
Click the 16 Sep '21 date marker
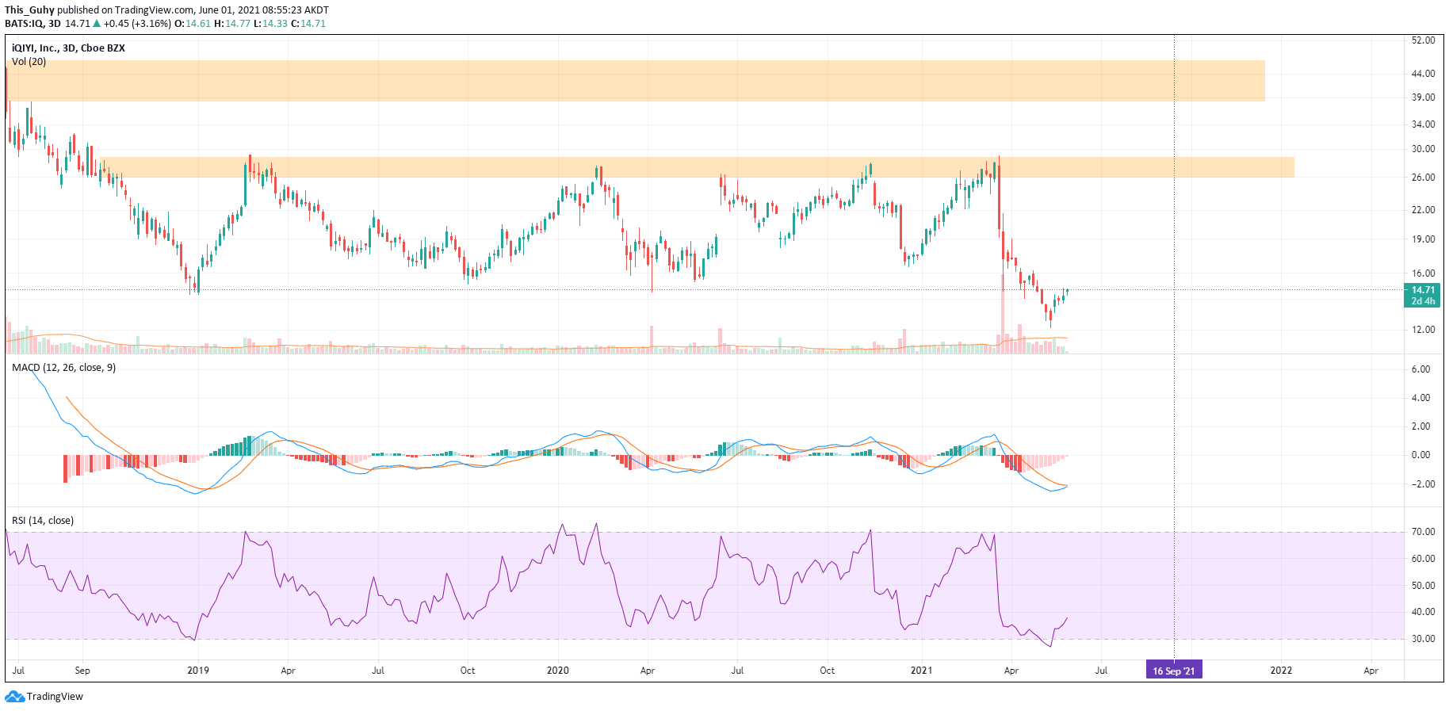coord(1173,671)
